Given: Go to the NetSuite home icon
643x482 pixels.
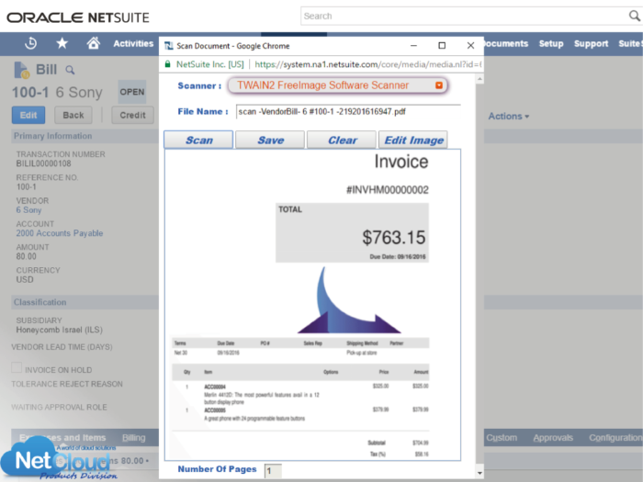Looking at the screenshot, I should click(93, 42).
